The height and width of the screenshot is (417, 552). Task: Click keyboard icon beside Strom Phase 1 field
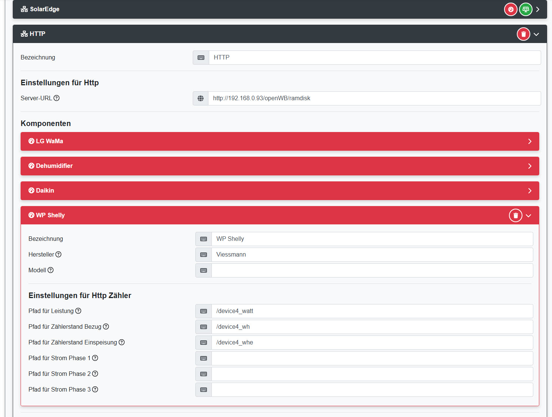204,358
